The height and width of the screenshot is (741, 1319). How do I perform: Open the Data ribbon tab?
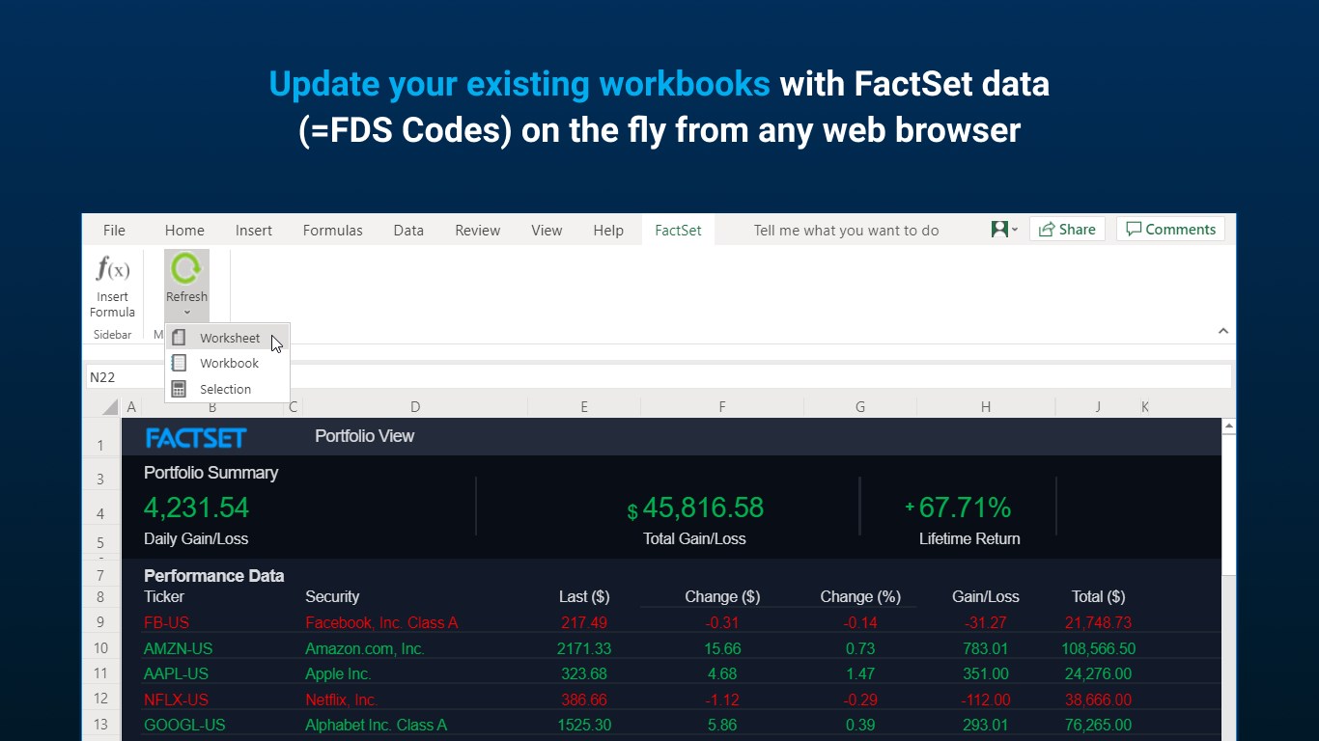[x=408, y=230]
